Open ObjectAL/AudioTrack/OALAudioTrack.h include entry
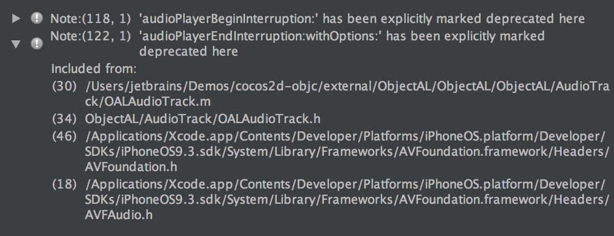Screen dimensions: 614x236 click(x=203, y=119)
